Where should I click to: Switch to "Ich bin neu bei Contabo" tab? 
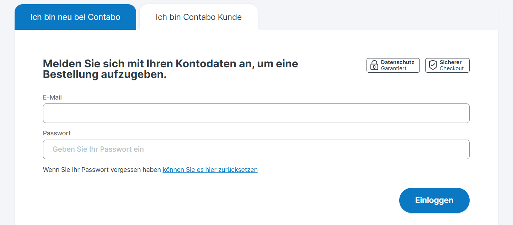point(75,17)
